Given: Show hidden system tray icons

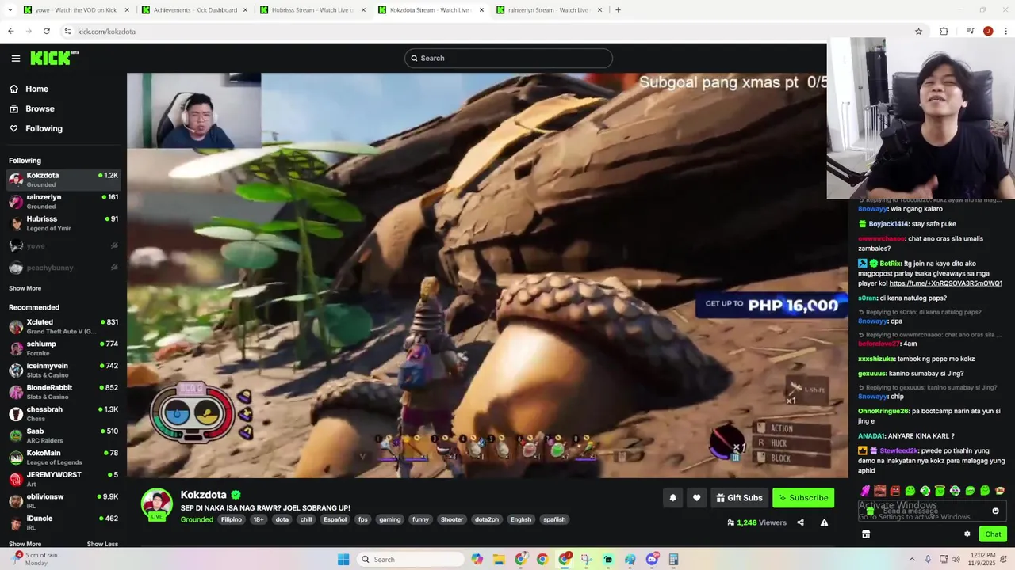Looking at the screenshot, I should point(911,560).
